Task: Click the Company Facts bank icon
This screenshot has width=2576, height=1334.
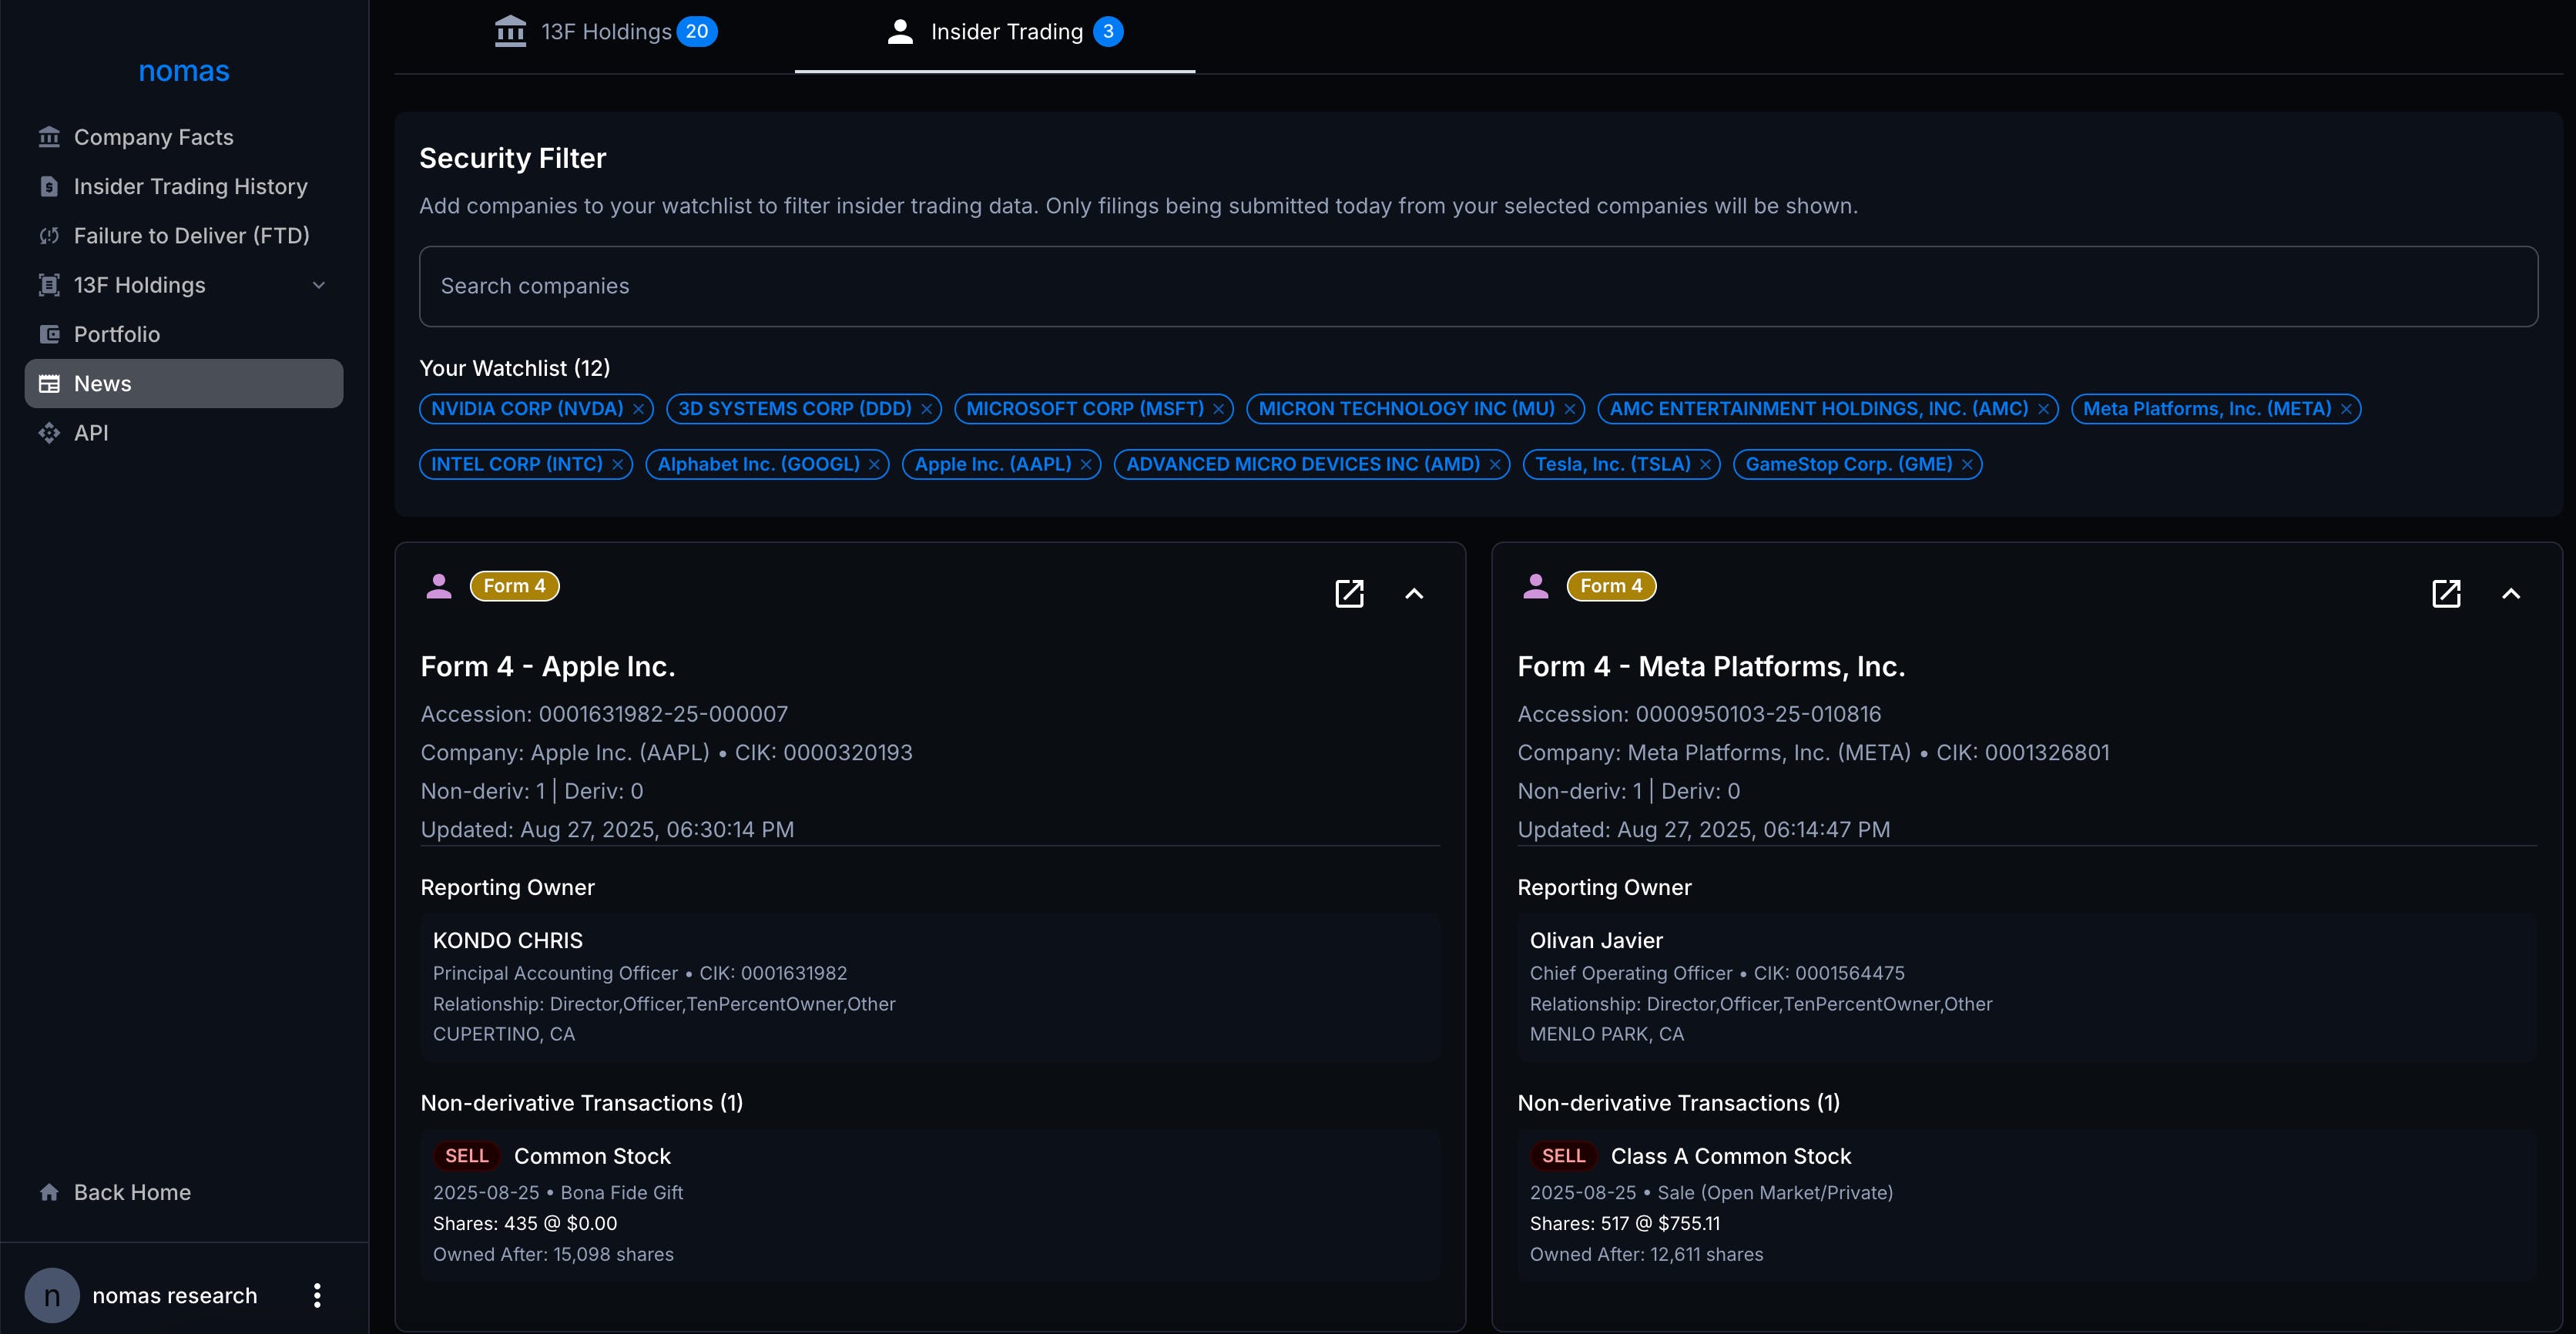Action: tap(49, 137)
